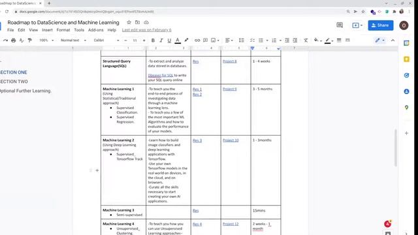Decrease the font size with minus
Screen dimensions: 418x235
tap(125, 40)
